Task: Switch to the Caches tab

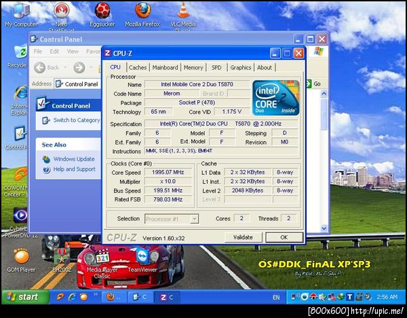Action: pyautogui.click(x=138, y=68)
